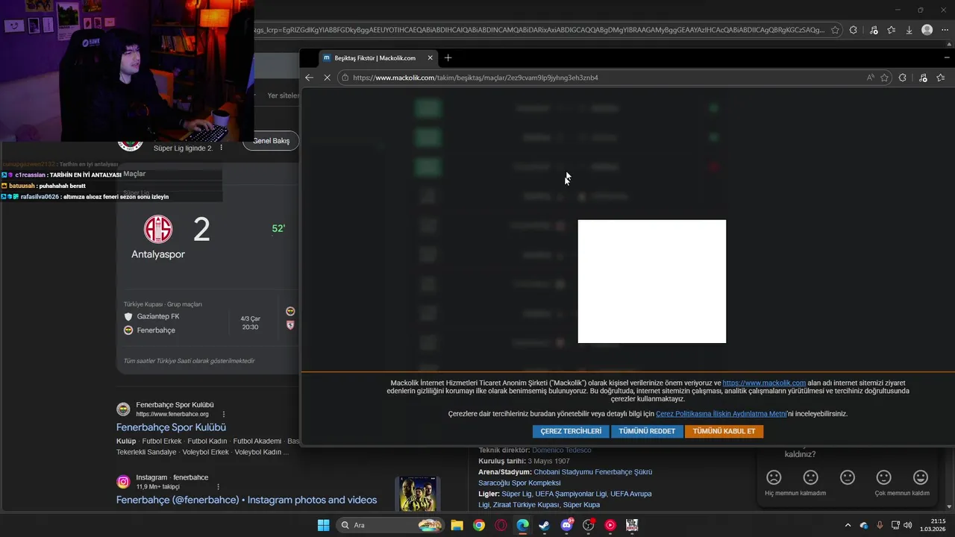955x537 pixels.
Task: Click the microphone icon in system tray
Action: [x=880, y=525]
